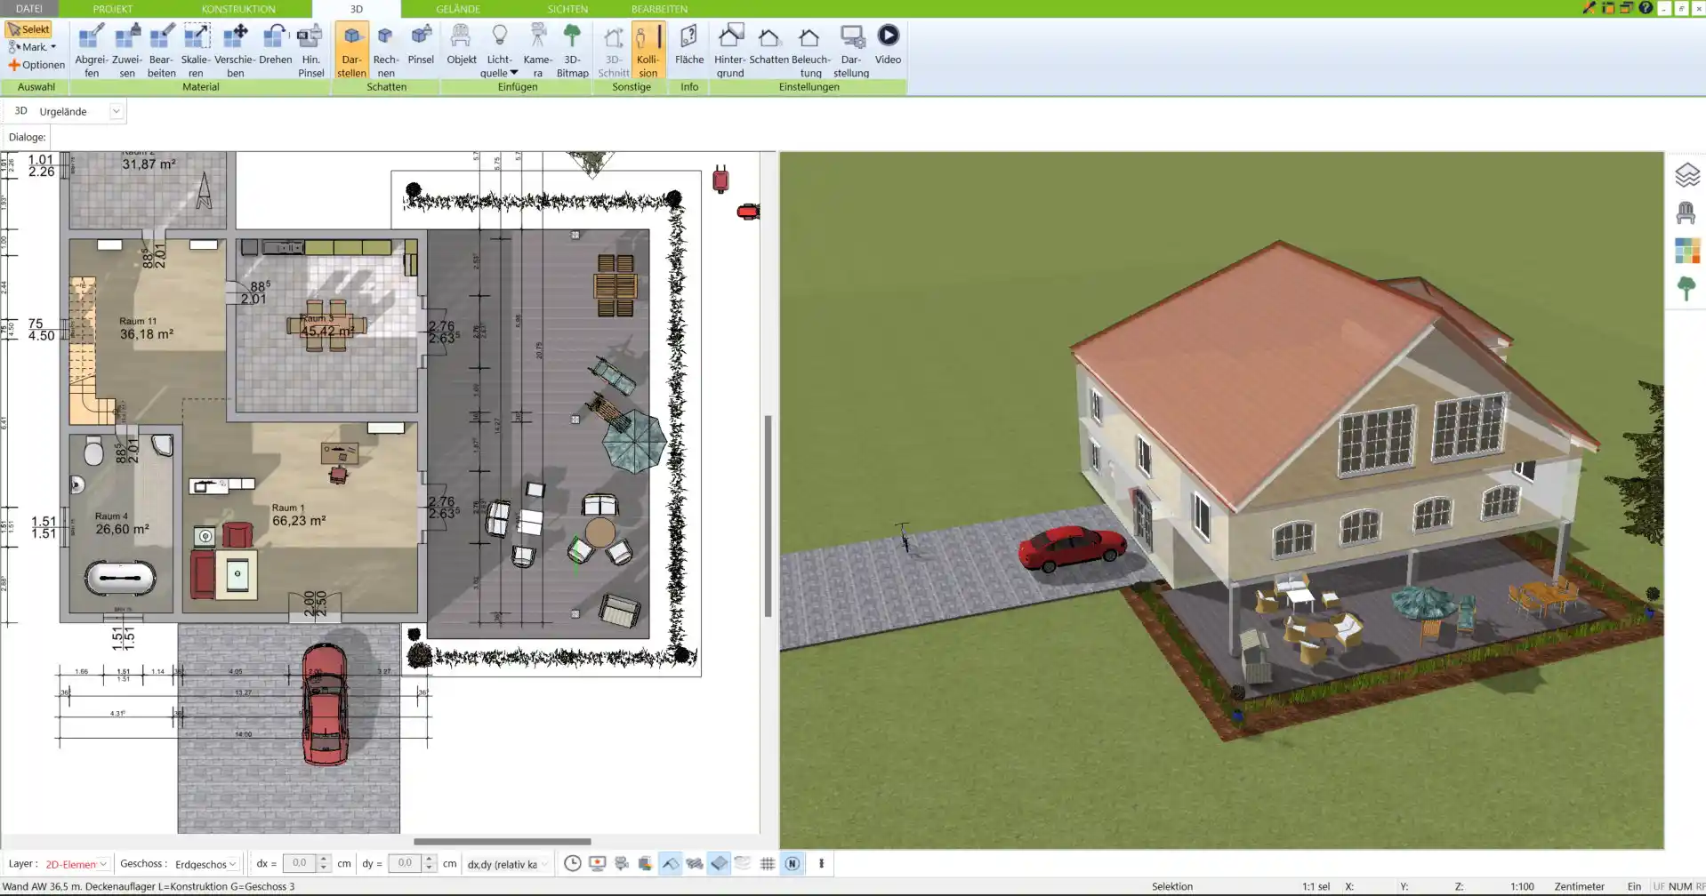
Task: Click the orange tools icon top right
Action: point(1589,8)
